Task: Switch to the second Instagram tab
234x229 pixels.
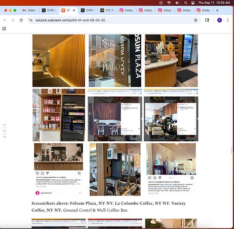Action: (146, 10)
